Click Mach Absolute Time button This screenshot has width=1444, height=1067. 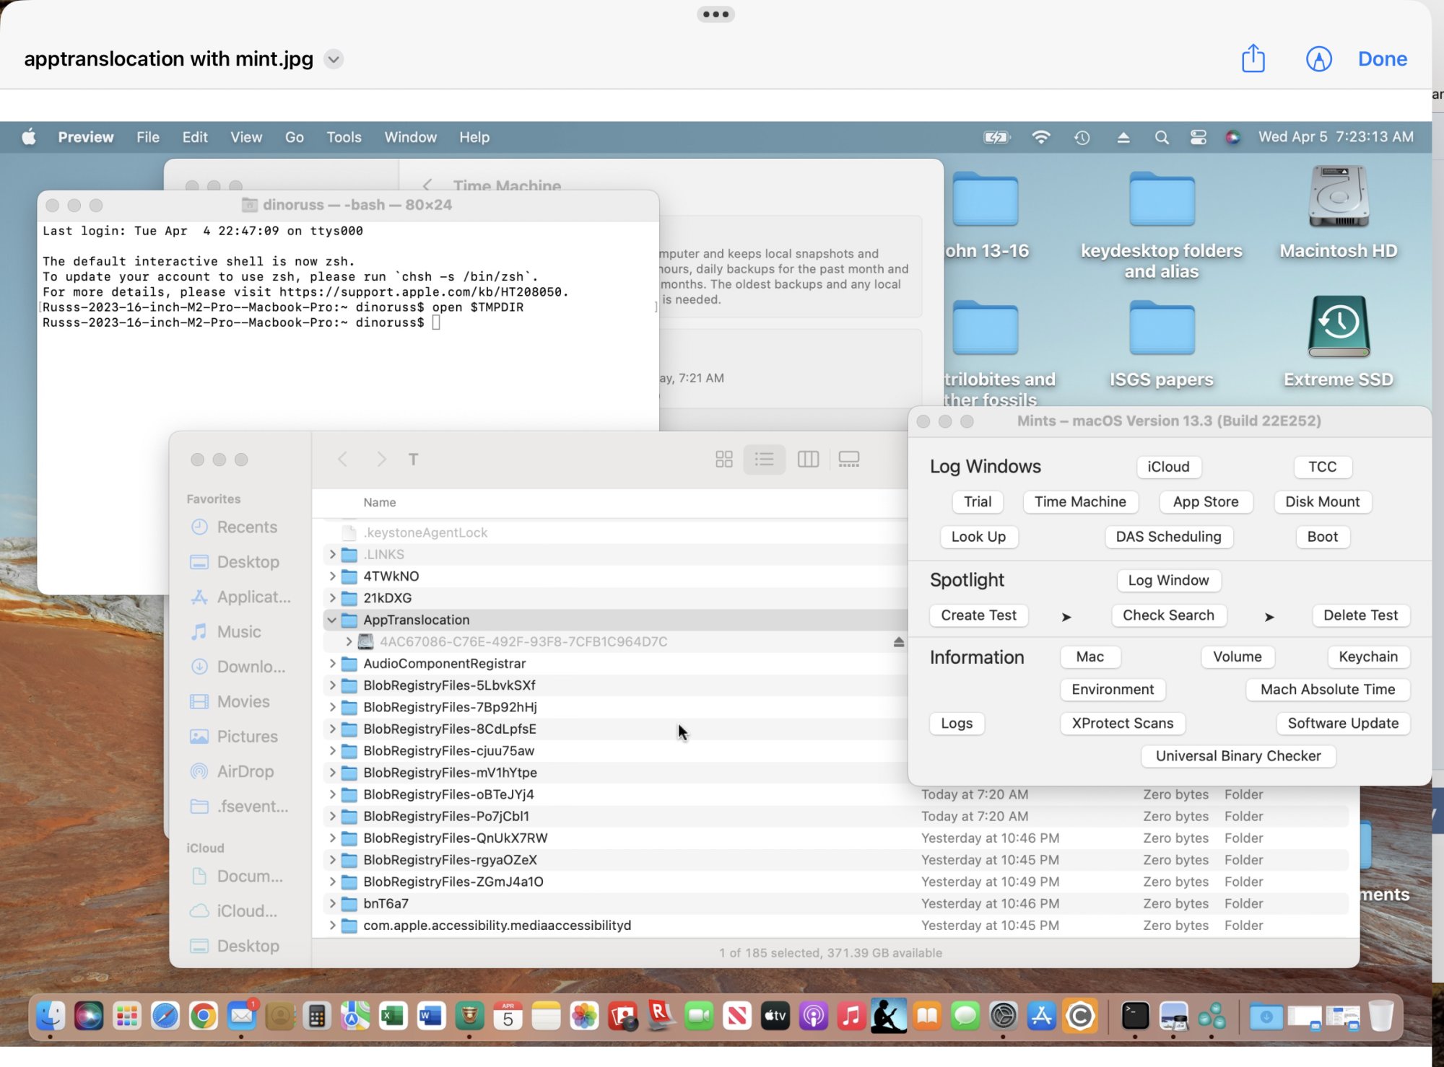pos(1327,689)
